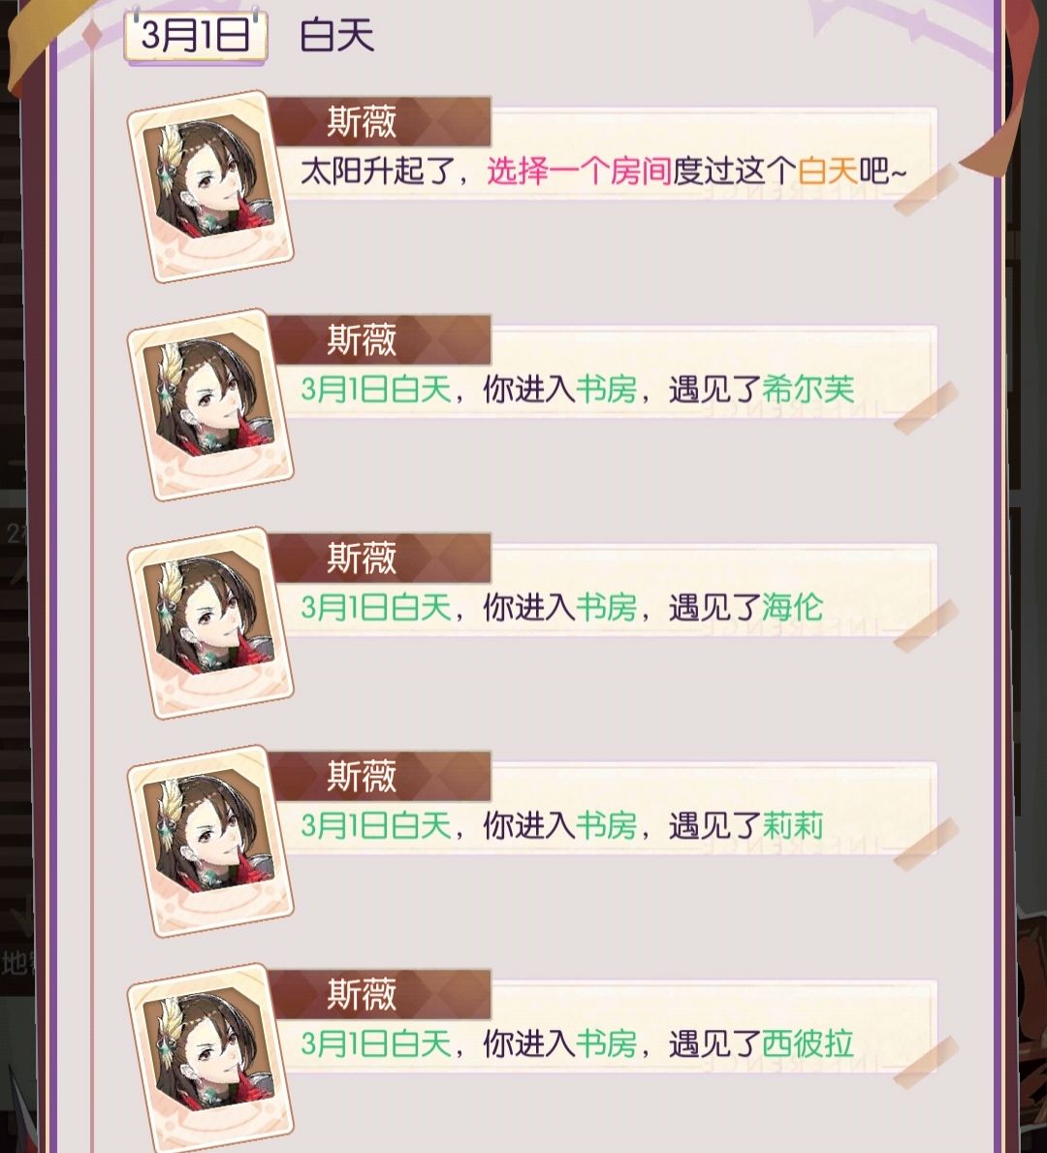Click the pink 选择一个房间 link text
This screenshot has height=1153, width=1047.
[x=579, y=172]
